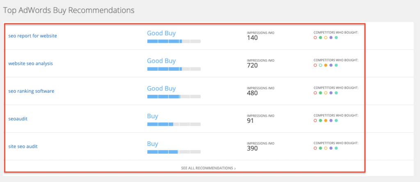The height and width of the screenshot is (182, 420).
Task: Click Good Buy label for website seo analysis
Action: point(161,61)
